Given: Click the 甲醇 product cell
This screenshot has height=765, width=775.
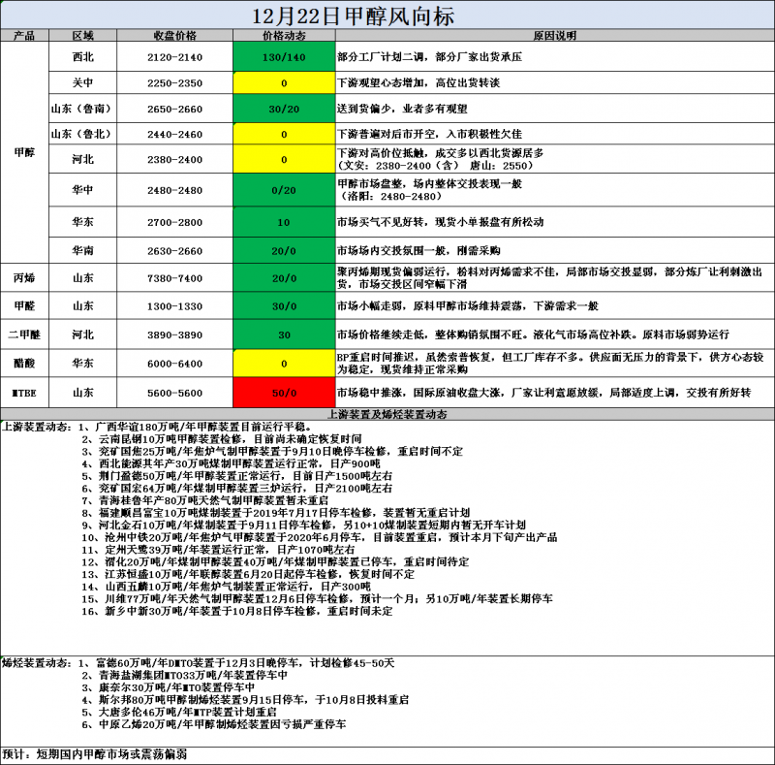Looking at the screenshot, I should (24, 152).
